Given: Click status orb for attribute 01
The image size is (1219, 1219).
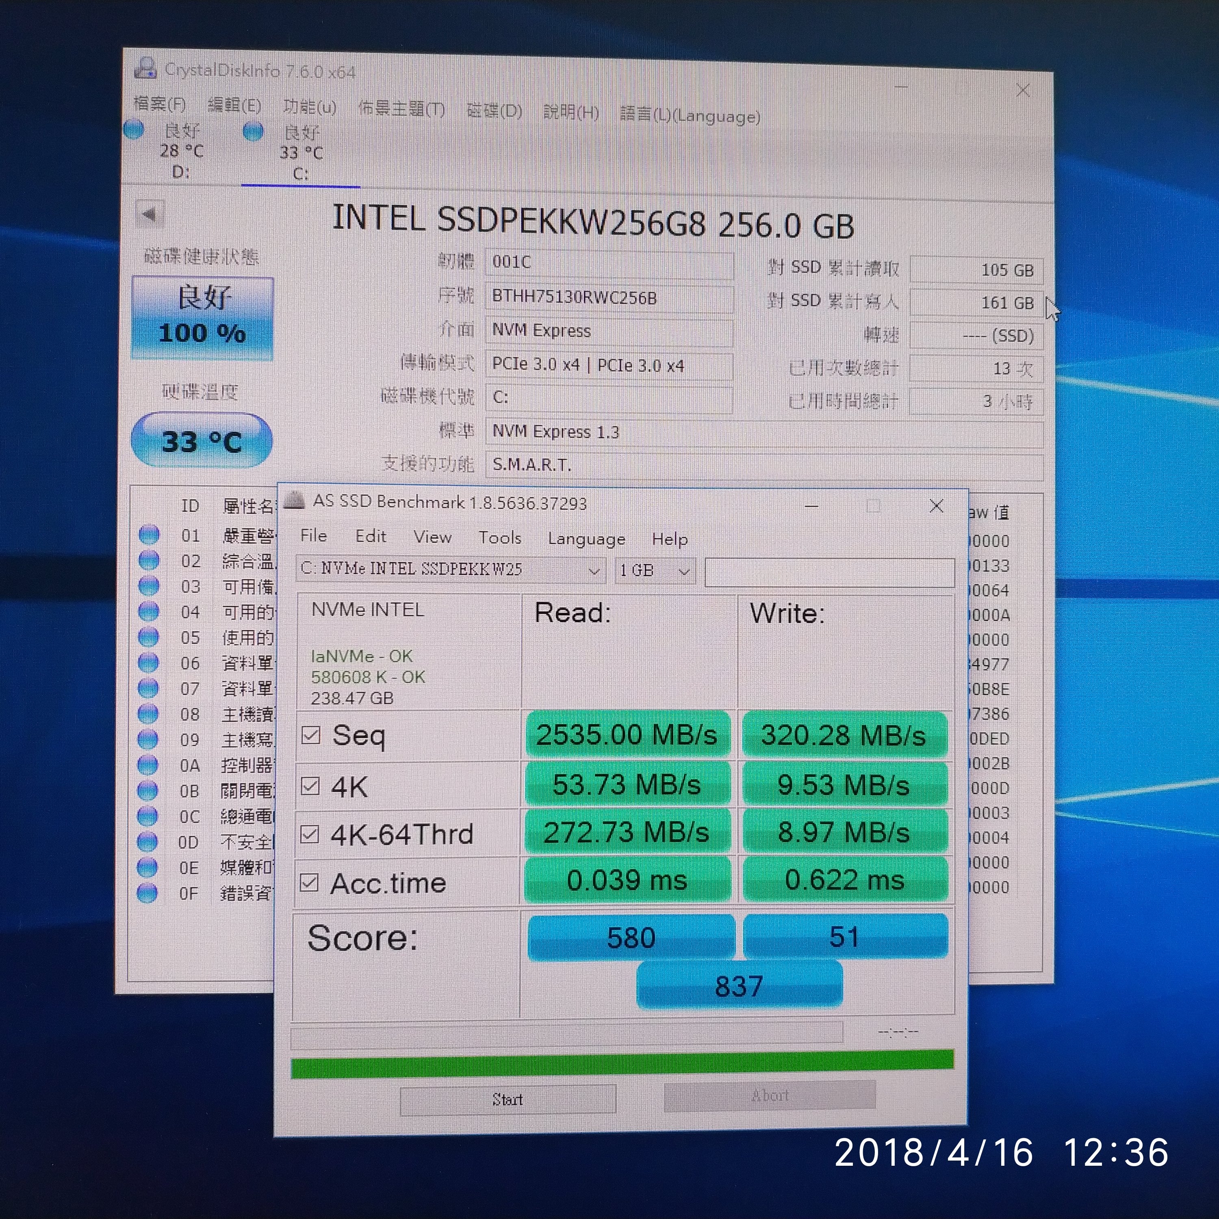Looking at the screenshot, I should click(x=149, y=534).
